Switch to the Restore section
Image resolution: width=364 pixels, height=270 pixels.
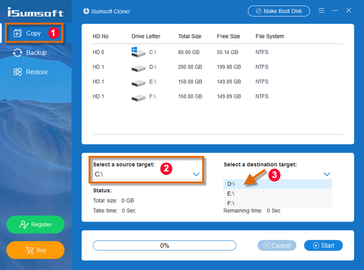click(x=37, y=72)
